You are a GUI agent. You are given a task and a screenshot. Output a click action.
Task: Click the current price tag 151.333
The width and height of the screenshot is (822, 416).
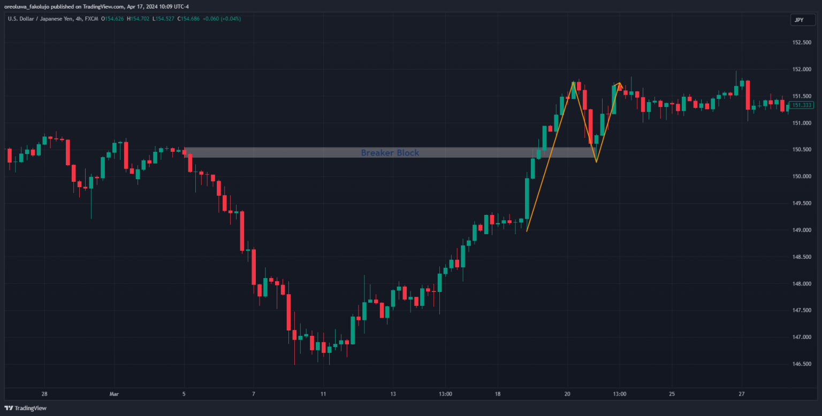pyautogui.click(x=802, y=105)
